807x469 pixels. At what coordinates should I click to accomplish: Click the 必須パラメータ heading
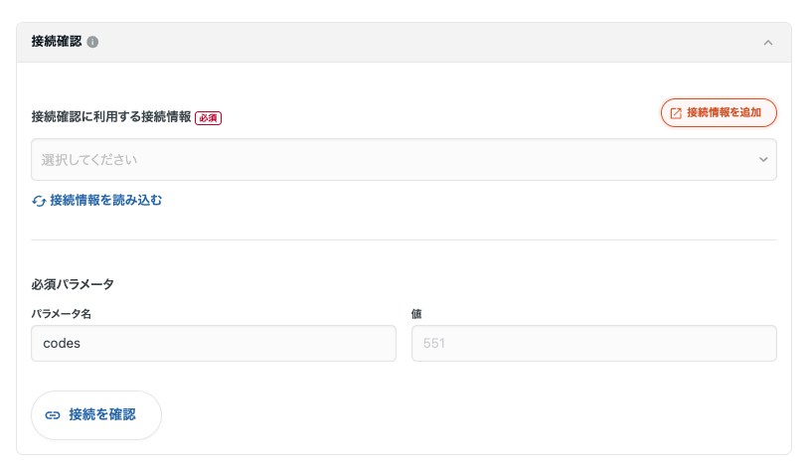pyautogui.click(x=73, y=284)
